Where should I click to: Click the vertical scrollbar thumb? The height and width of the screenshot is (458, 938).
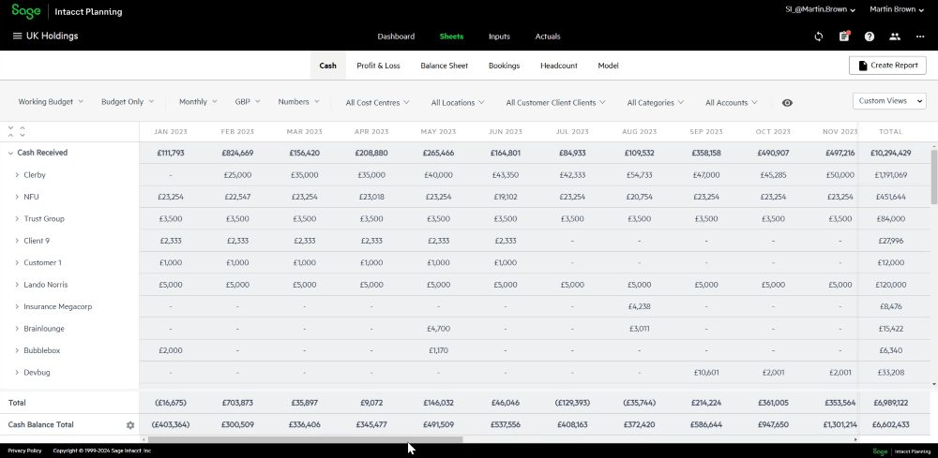(934, 177)
